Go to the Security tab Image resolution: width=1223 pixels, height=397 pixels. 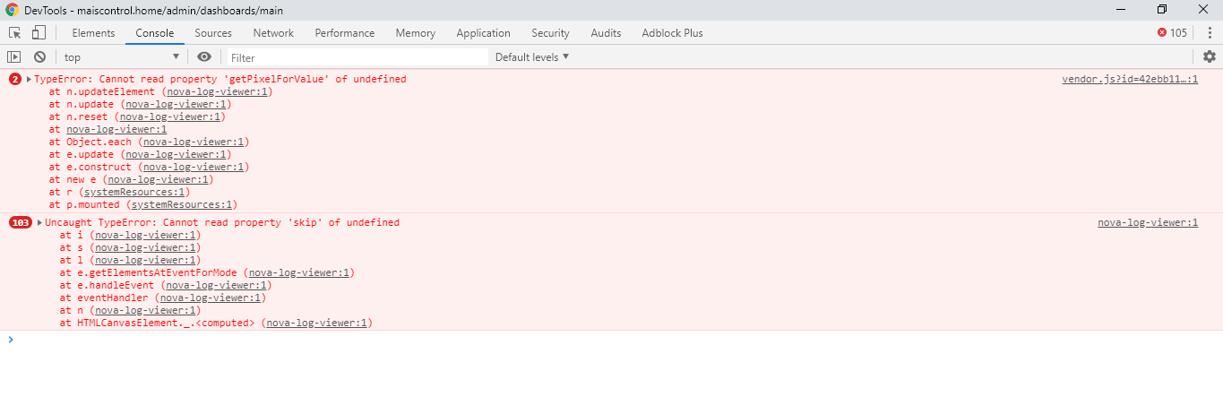pyautogui.click(x=550, y=33)
